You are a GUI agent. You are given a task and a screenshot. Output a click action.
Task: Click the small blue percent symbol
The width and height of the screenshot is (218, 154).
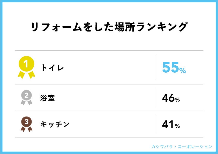click(183, 71)
